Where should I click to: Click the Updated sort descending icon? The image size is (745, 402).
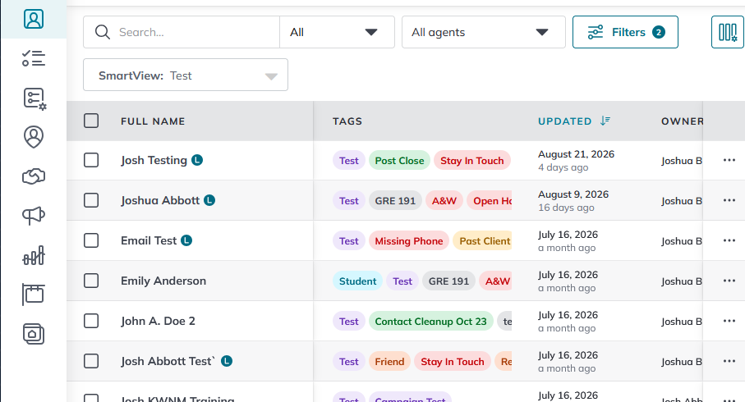[605, 121]
